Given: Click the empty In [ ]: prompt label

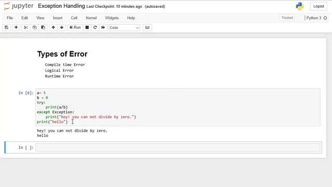Looking at the screenshot, I should pyautogui.click(x=26, y=148).
